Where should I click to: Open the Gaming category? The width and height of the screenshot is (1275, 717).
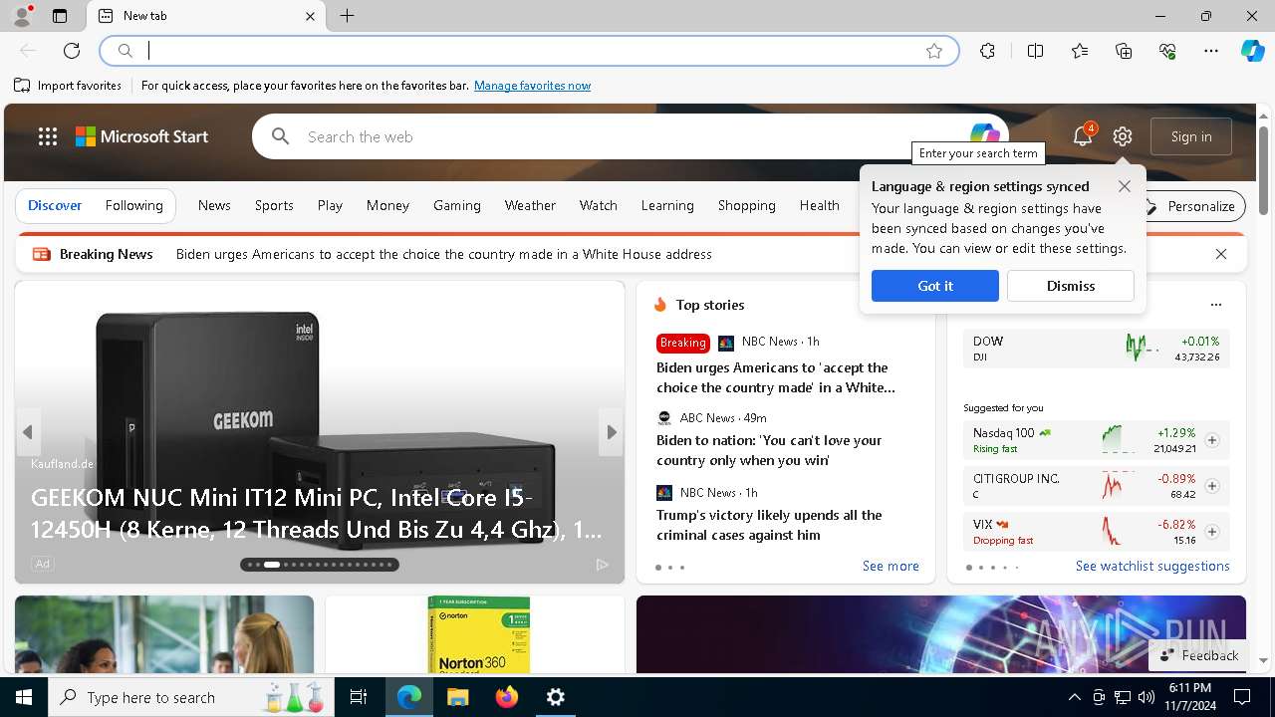coord(457,205)
